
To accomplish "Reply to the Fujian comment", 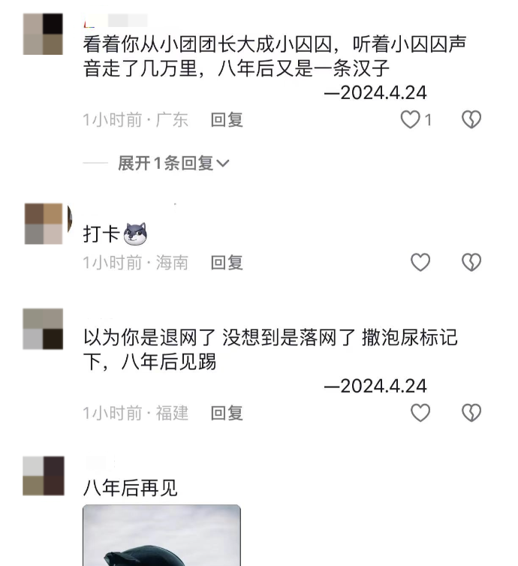I will click(227, 413).
